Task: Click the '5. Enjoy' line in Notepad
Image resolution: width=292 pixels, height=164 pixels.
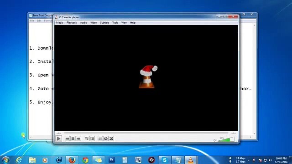Action: pyautogui.click(x=41, y=102)
